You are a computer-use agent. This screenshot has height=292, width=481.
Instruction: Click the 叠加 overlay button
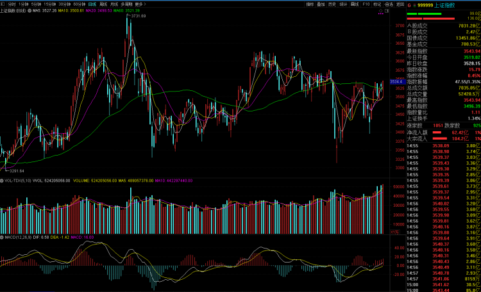pyautogui.click(x=321, y=4)
